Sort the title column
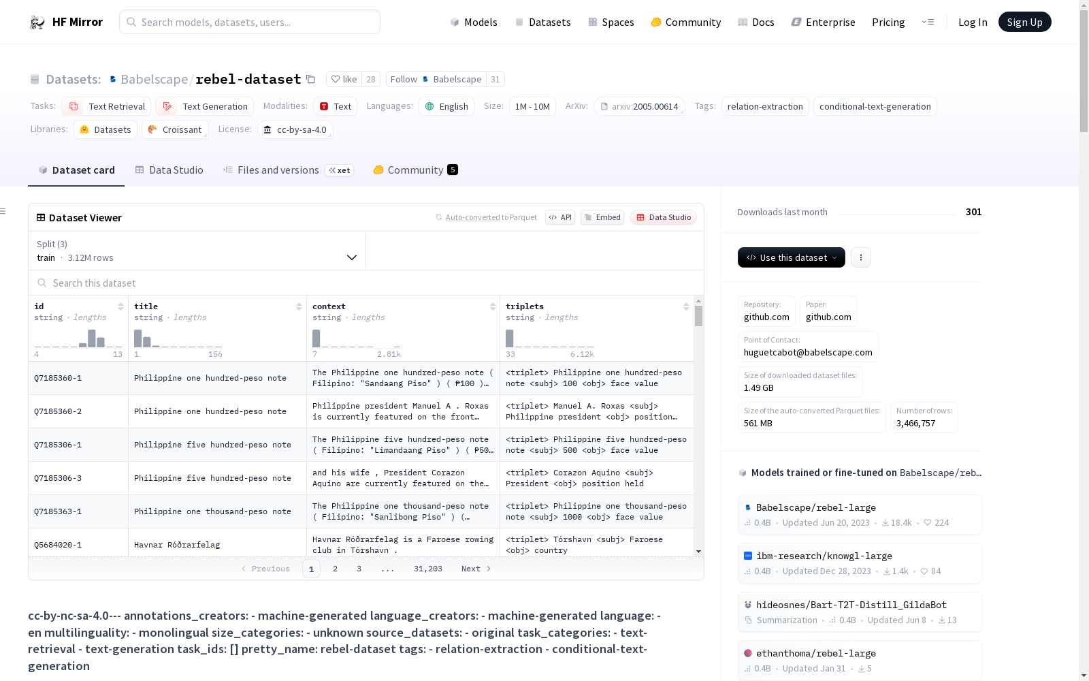The width and height of the screenshot is (1089, 681). [x=299, y=306]
